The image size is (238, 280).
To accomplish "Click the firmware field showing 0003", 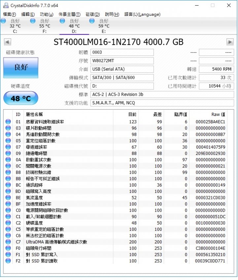I will pos(122,52).
